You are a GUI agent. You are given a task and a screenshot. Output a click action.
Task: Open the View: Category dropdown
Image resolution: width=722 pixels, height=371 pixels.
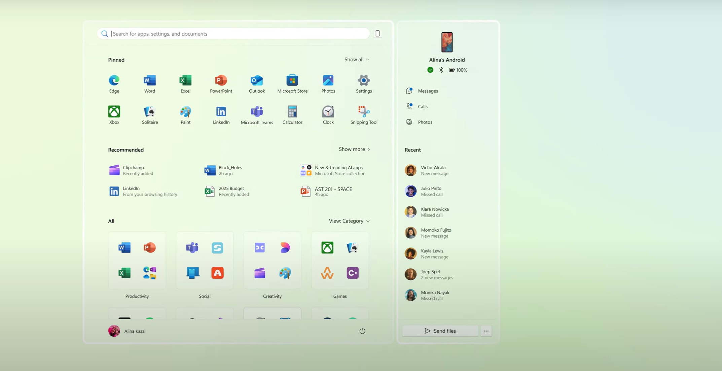click(349, 221)
